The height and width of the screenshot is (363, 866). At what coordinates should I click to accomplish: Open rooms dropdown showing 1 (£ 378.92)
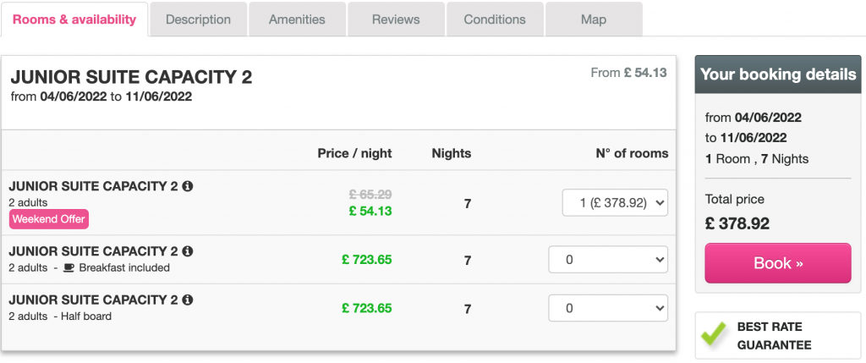pyautogui.click(x=615, y=203)
